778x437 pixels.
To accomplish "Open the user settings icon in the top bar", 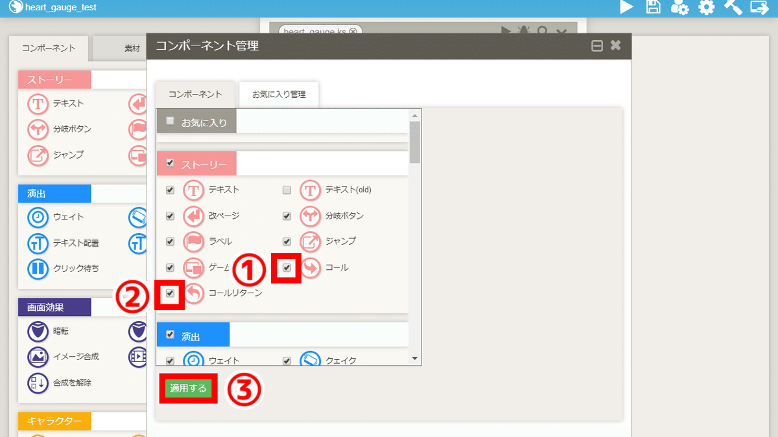I will click(x=679, y=8).
